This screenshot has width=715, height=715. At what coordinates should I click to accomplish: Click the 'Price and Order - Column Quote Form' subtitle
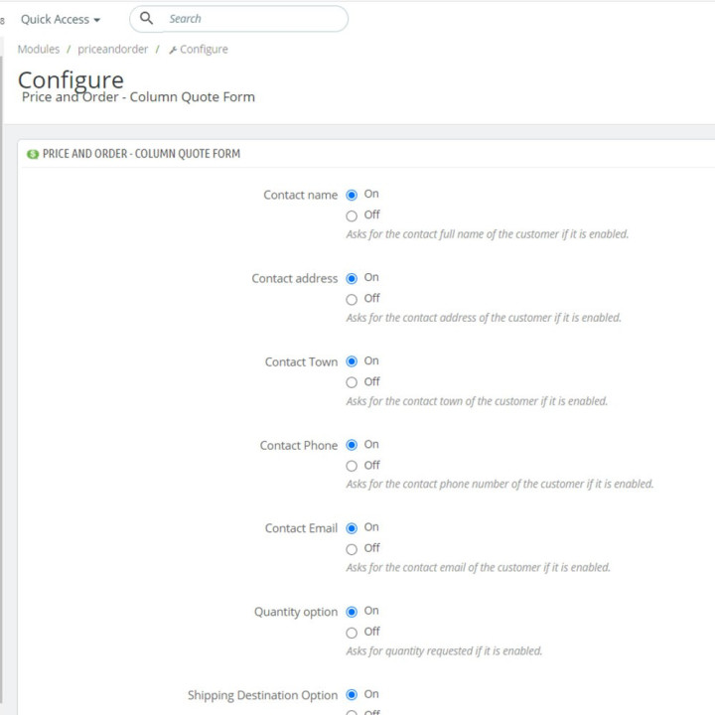pos(138,96)
